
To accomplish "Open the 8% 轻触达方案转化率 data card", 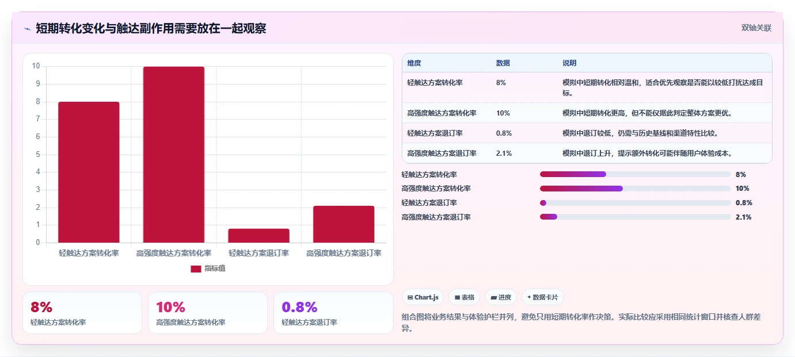I will click(82, 313).
